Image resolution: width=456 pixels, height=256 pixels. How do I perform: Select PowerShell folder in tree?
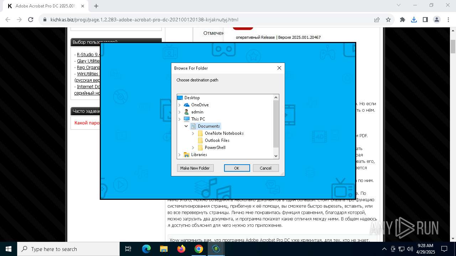point(215,148)
